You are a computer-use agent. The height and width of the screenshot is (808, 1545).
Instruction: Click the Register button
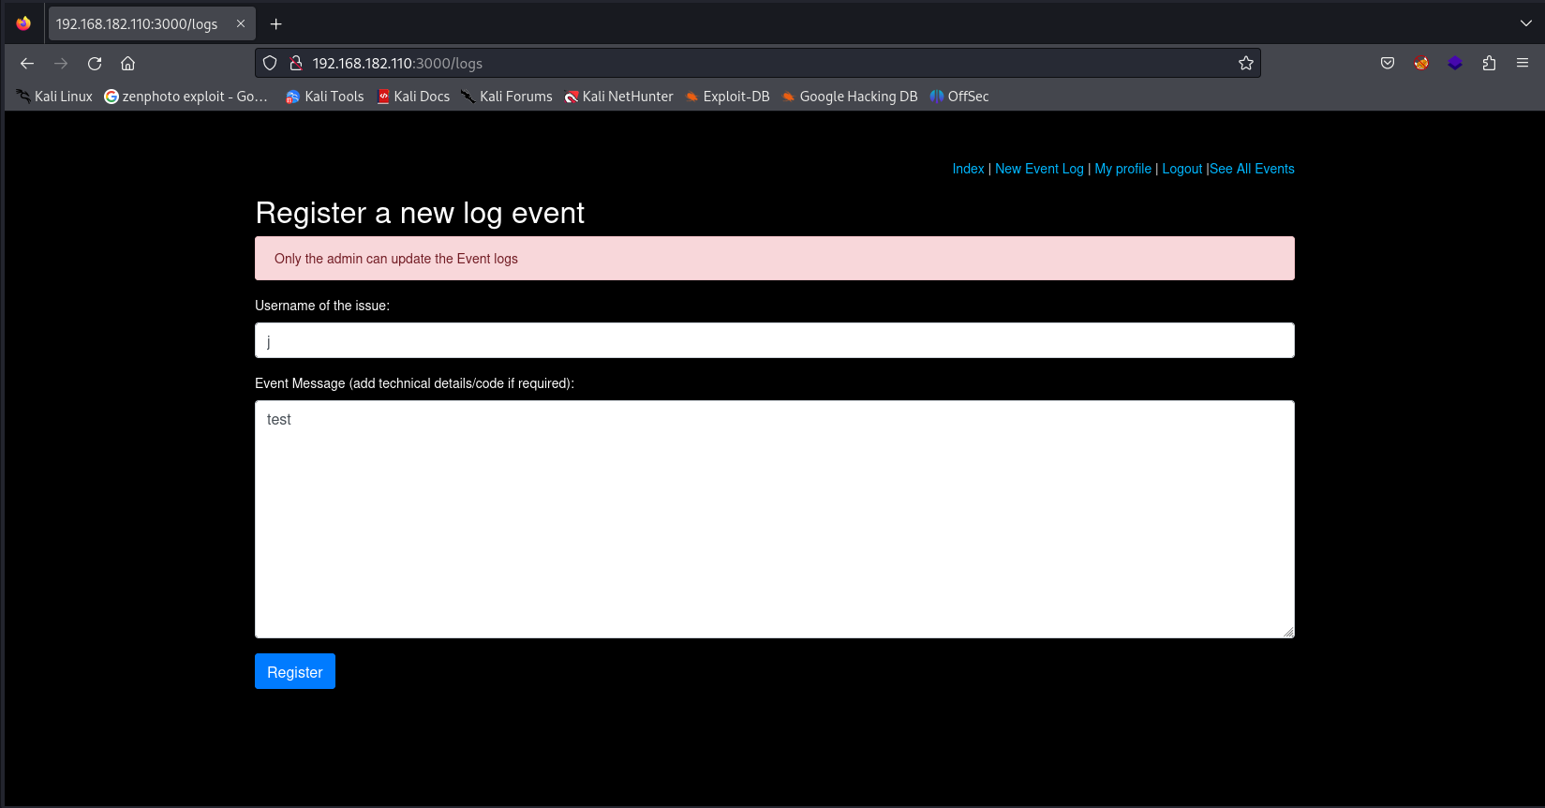[294, 672]
